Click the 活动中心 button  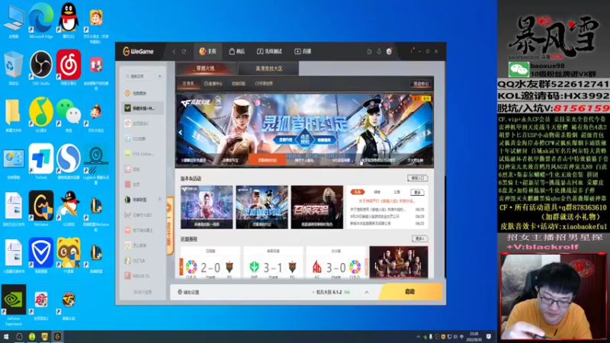(x=421, y=84)
